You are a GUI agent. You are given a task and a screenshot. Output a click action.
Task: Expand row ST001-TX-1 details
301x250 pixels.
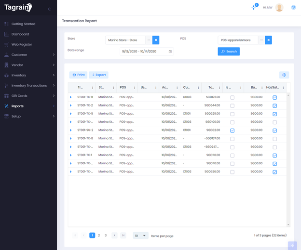(70, 155)
